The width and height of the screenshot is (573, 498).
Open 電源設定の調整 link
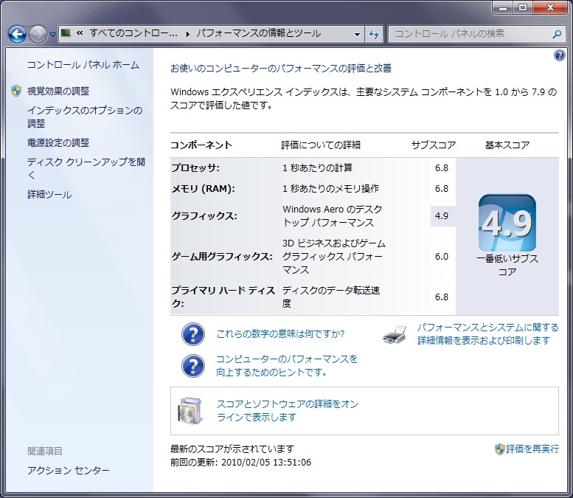coord(58,142)
